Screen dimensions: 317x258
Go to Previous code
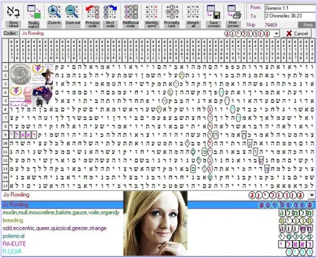(x=92, y=12)
